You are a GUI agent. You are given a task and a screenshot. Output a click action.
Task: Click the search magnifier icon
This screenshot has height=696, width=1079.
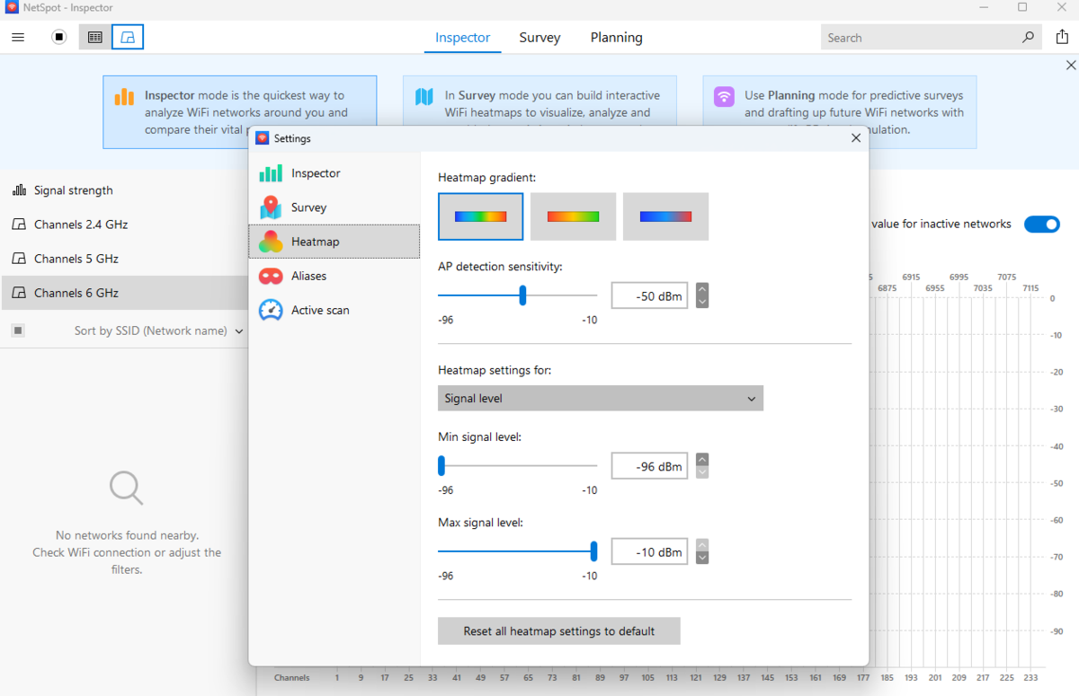click(x=1028, y=38)
